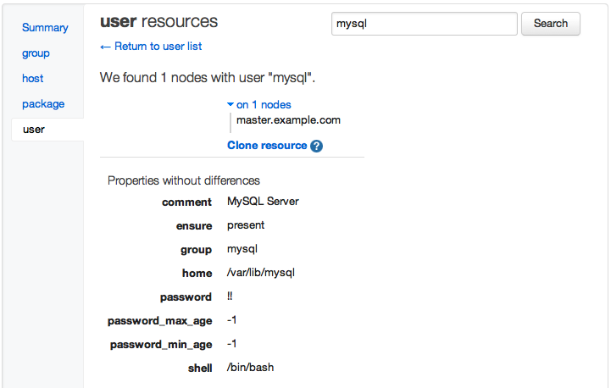Screen dimensions: 611x388
Task: Click the password property label
Action: pyautogui.click(x=186, y=297)
